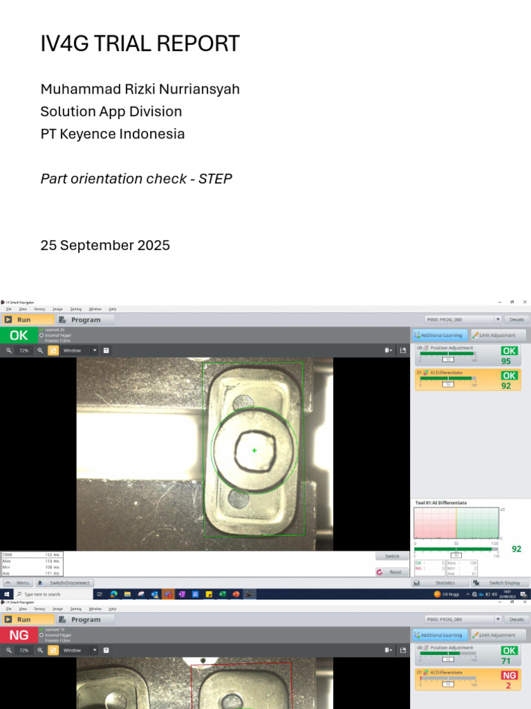Click Limit Adjustment in OK window
This screenshot has height=709, width=531.
pyautogui.click(x=498, y=335)
